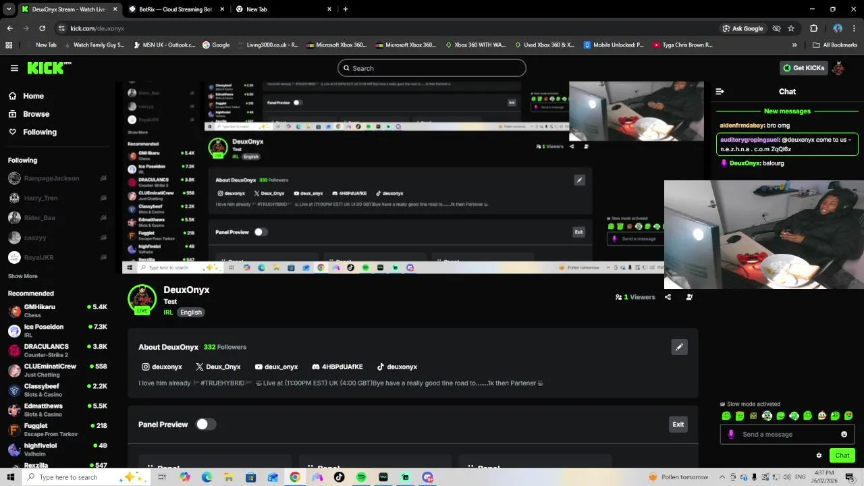Open Fugglet recommended channel
Viewport: 864px width, 486px height.
tap(57, 429)
